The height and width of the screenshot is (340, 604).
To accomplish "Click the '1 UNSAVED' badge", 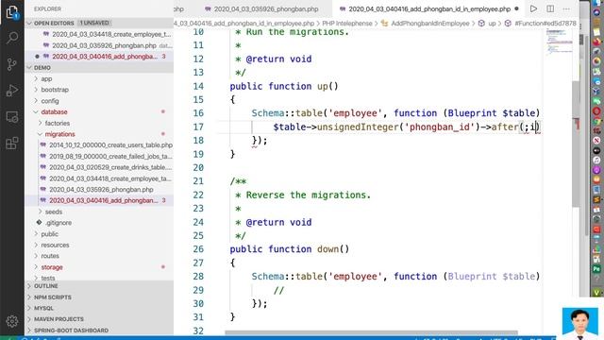I will tap(94, 23).
